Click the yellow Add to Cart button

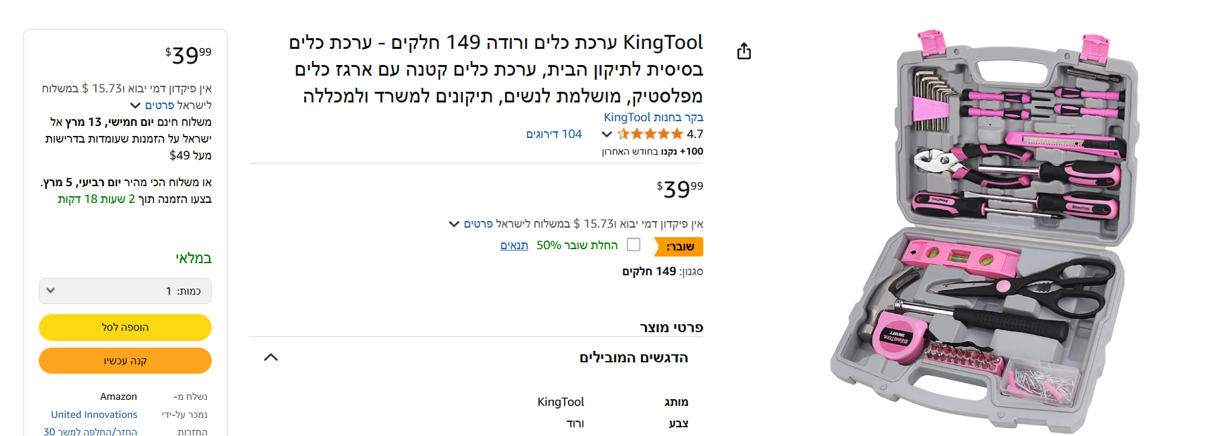pyautogui.click(x=125, y=328)
